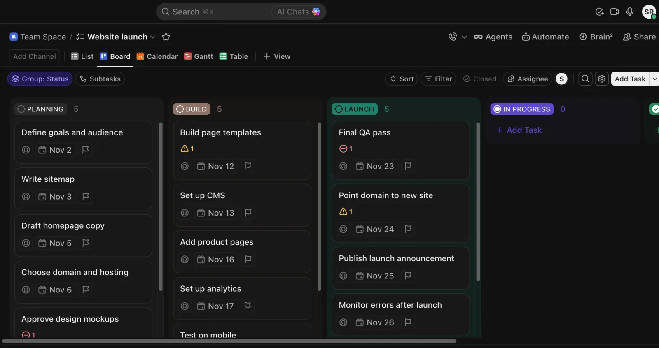659x348 pixels.
Task: Switch to the List view tab
Action: coord(82,56)
